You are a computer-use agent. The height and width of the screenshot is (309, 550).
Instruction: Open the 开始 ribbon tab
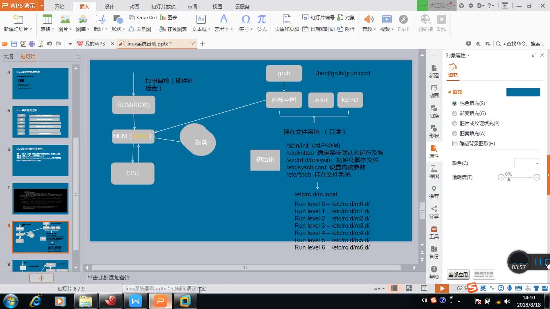(59, 6)
